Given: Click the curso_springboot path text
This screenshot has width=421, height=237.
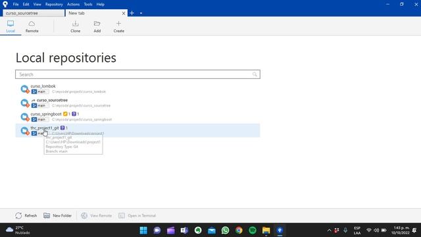Looking at the screenshot, I should (x=82, y=120).
